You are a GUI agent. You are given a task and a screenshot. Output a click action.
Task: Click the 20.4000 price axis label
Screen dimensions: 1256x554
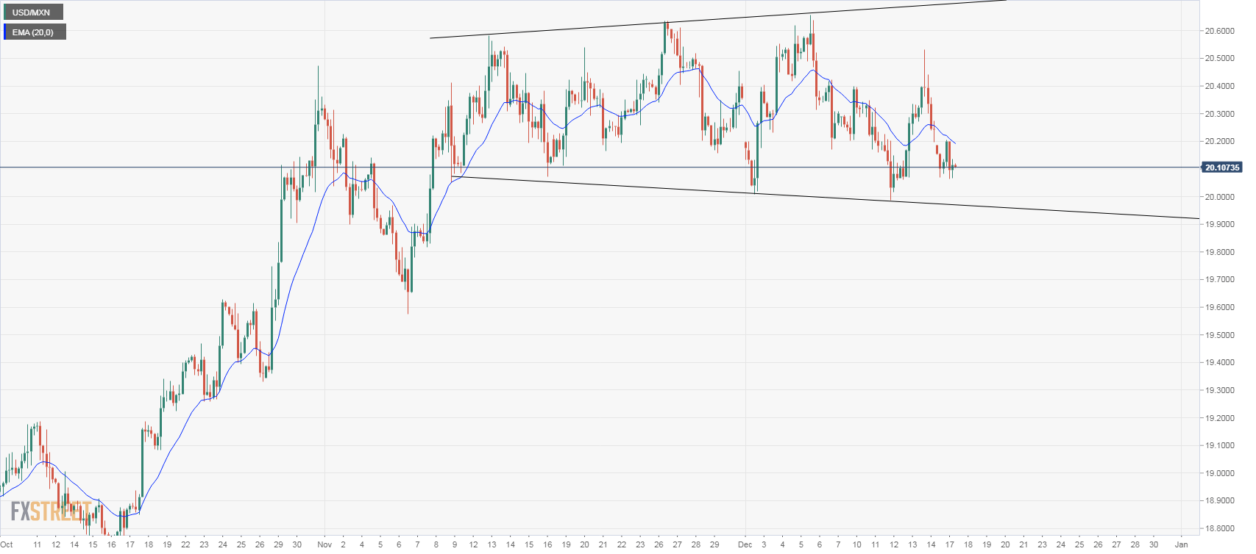click(x=1219, y=86)
